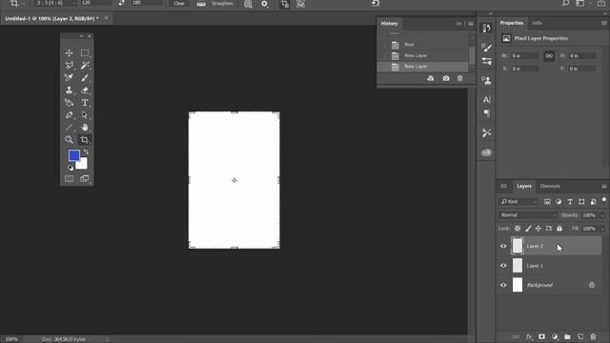Open the History panel menu

[471, 24]
